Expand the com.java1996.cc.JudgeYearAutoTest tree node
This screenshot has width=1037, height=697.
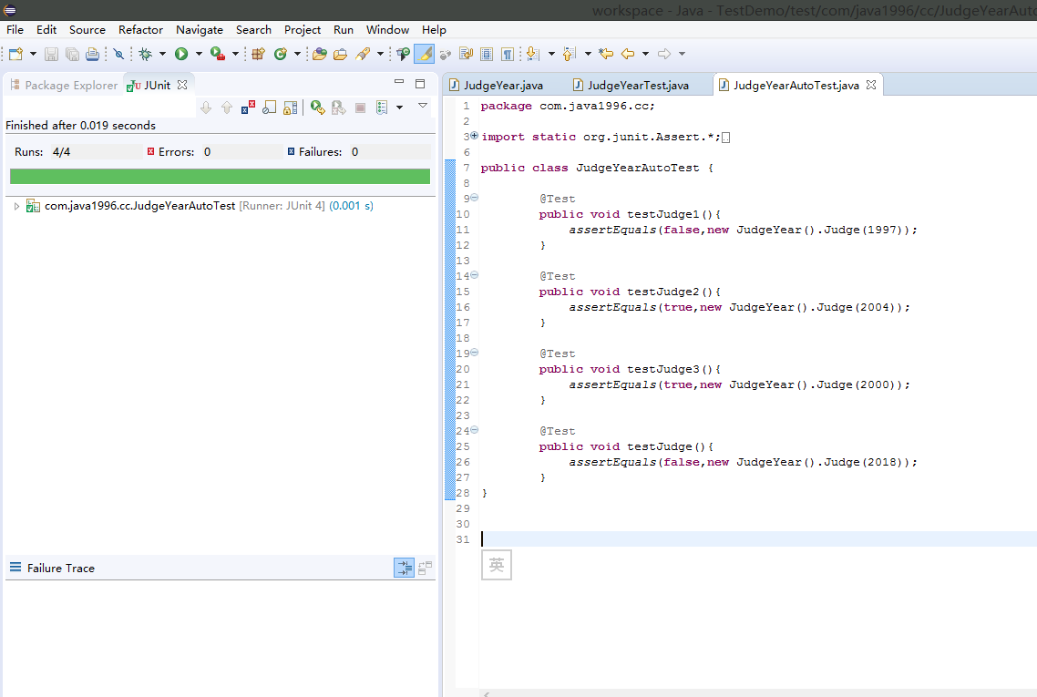(x=16, y=207)
